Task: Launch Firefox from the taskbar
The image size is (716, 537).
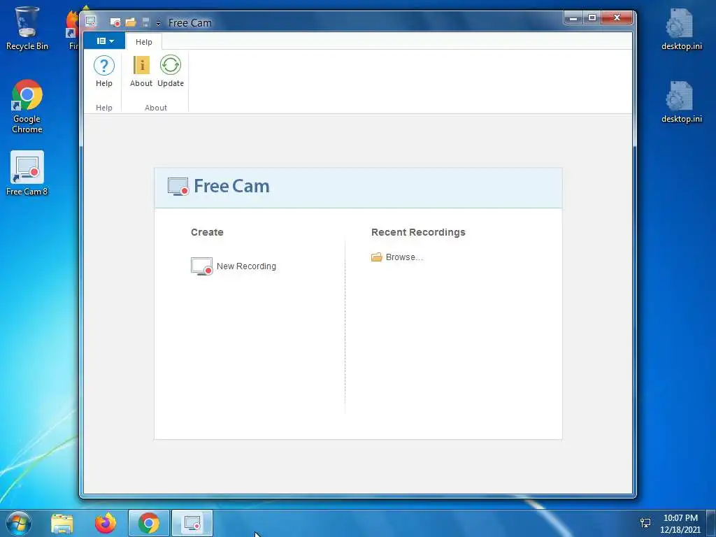Action: (x=106, y=523)
